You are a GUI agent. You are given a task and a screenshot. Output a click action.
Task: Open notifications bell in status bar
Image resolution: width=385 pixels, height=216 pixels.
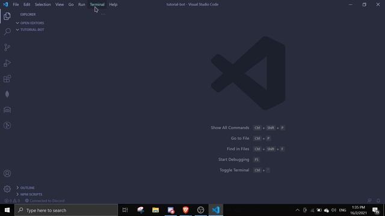click(x=378, y=200)
